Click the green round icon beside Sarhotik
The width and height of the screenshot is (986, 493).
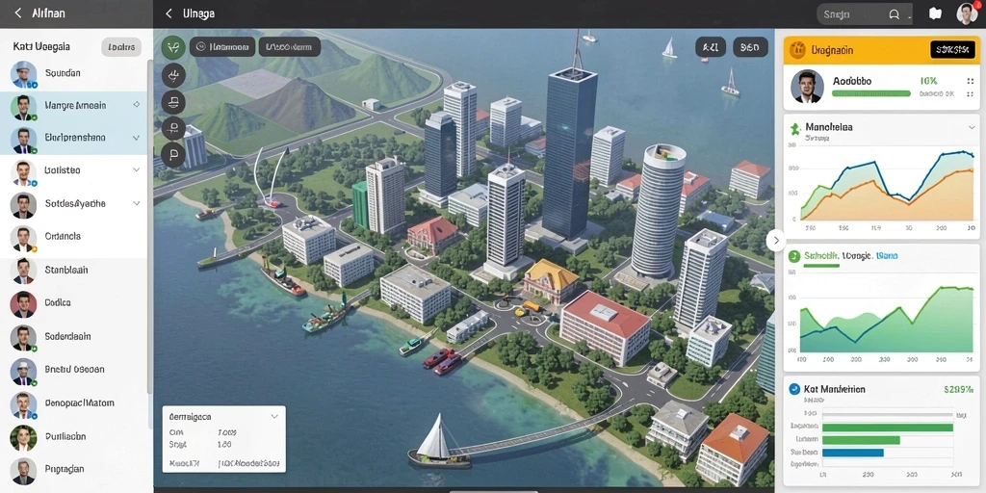(794, 256)
